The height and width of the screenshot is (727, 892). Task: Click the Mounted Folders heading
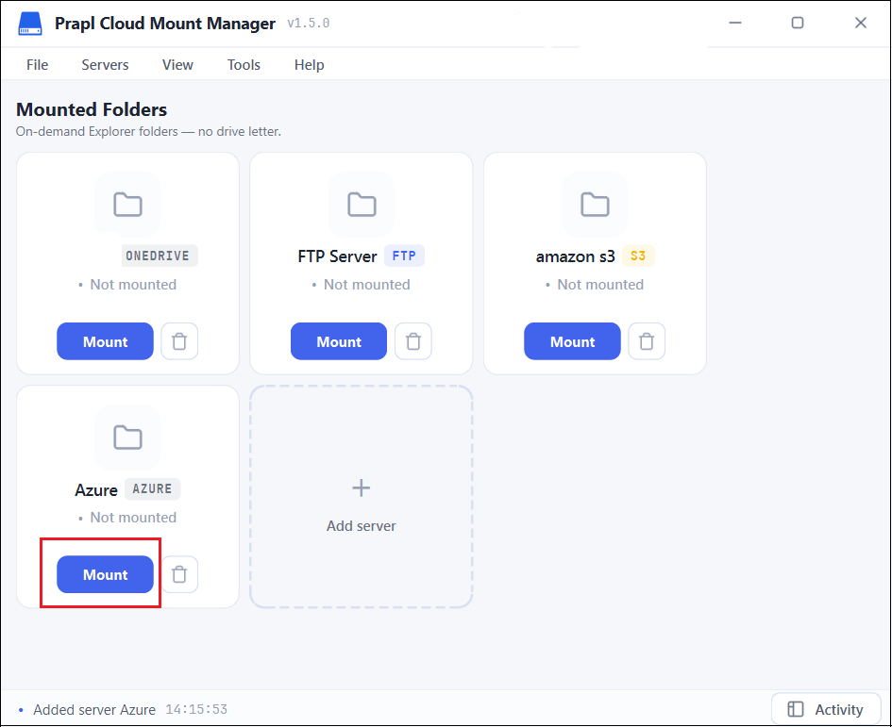click(92, 109)
